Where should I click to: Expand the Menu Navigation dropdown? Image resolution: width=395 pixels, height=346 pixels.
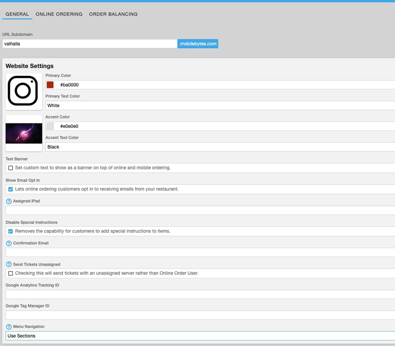tap(201, 336)
